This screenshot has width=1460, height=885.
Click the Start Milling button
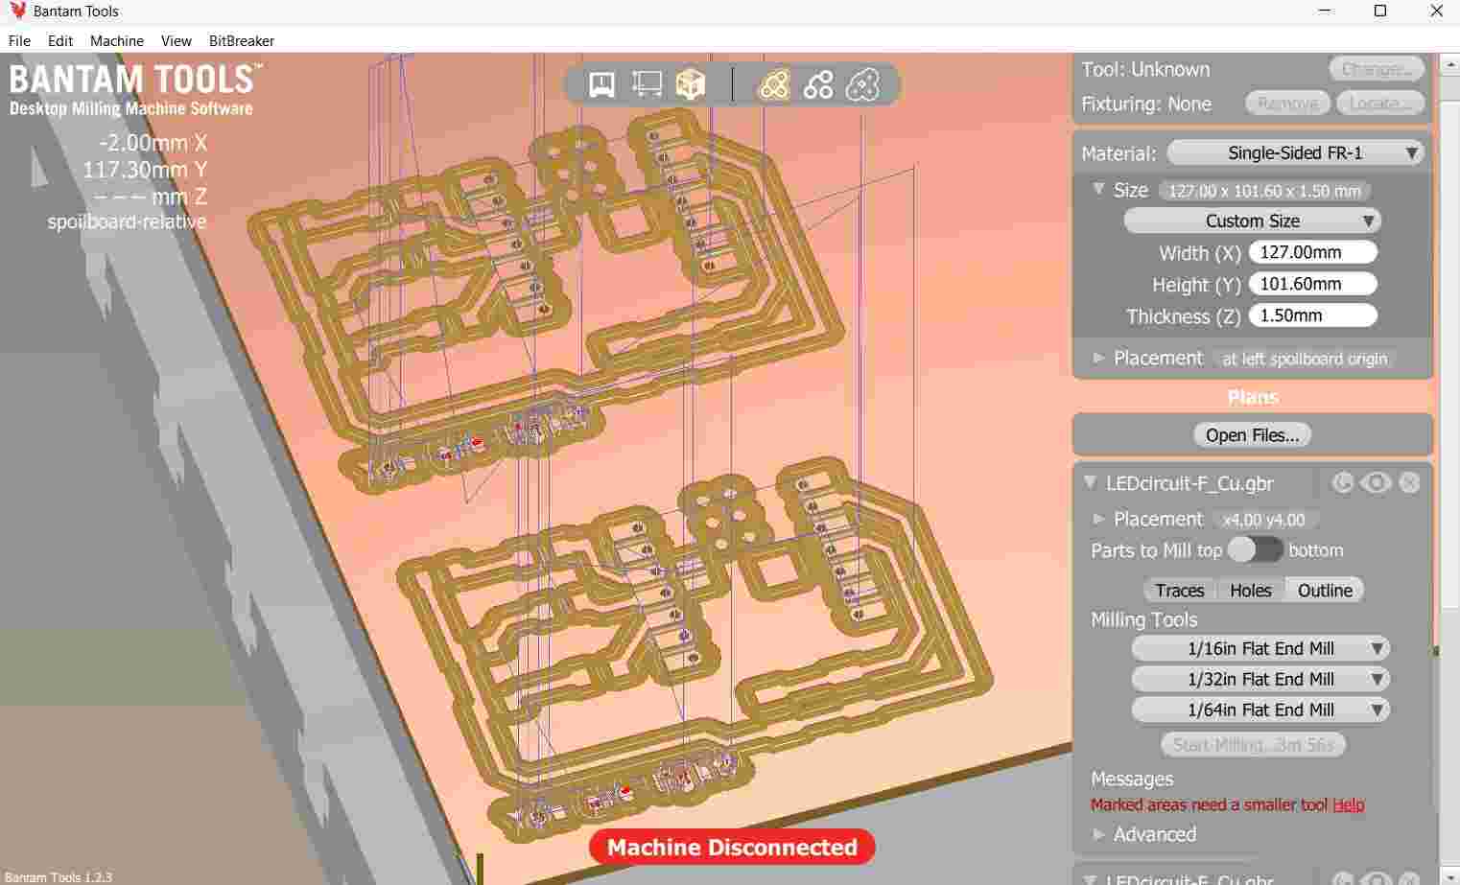[1253, 744]
